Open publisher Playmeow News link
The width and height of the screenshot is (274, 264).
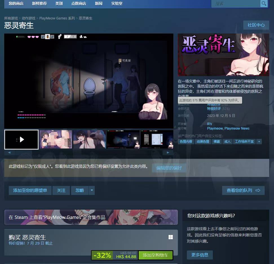coord(237,128)
